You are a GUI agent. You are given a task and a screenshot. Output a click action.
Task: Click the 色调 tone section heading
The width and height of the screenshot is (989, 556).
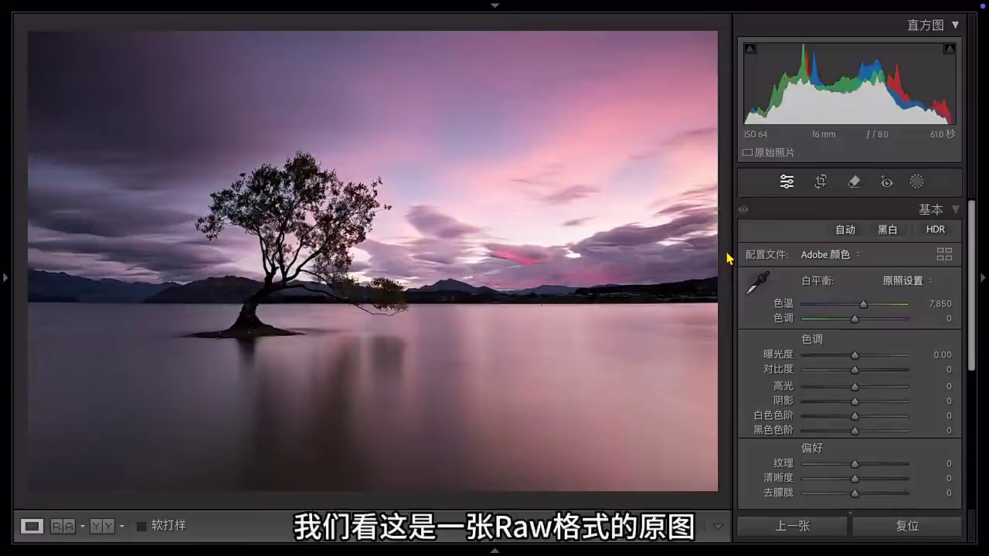point(812,339)
